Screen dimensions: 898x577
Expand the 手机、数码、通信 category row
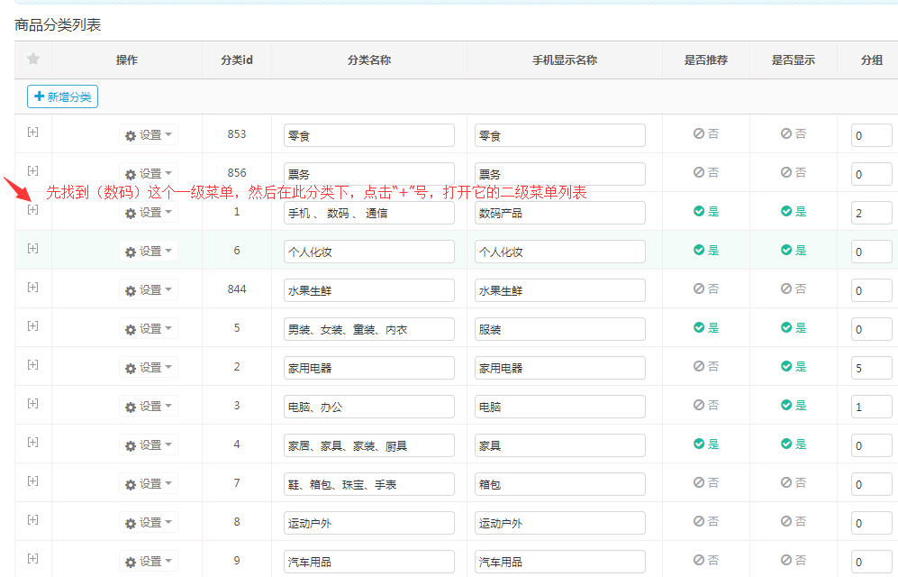click(32, 210)
